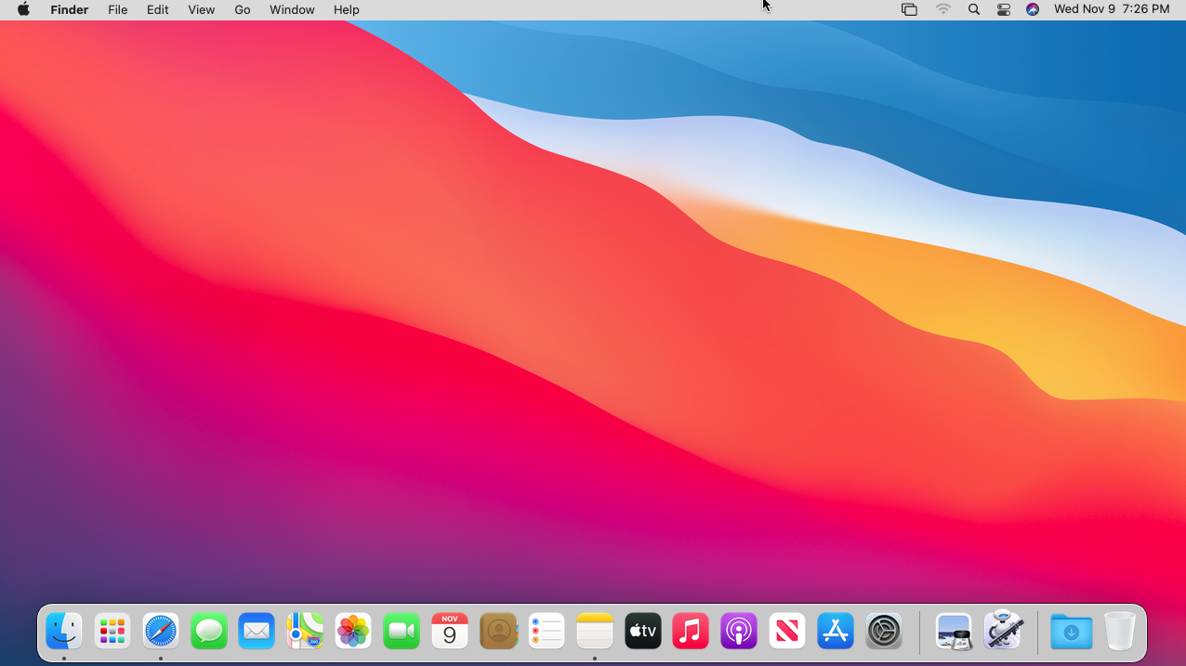This screenshot has height=666, width=1186.
Task: Activate Siri from the menu bar
Action: coord(1033,9)
